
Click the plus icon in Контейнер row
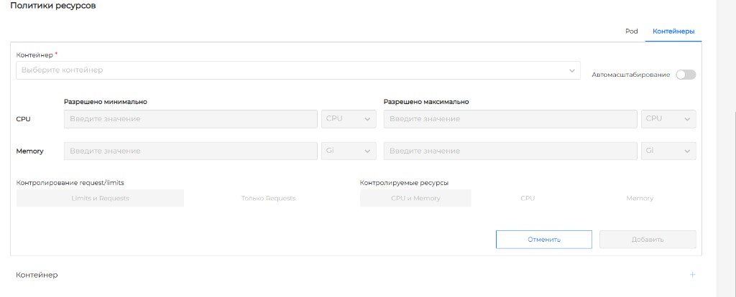pyautogui.click(x=692, y=275)
